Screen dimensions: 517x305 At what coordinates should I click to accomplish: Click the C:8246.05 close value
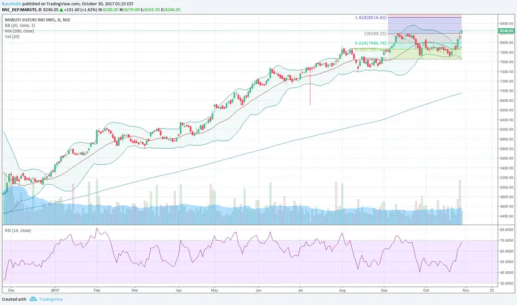171,9
